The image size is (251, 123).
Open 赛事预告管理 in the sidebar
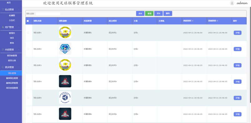coord(12,78)
